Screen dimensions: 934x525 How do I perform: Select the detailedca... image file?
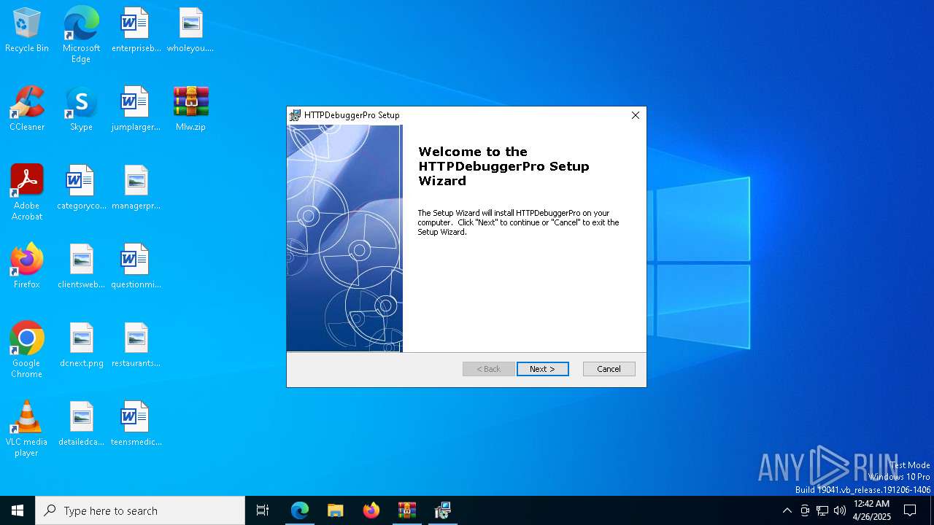pyautogui.click(x=81, y=424)
